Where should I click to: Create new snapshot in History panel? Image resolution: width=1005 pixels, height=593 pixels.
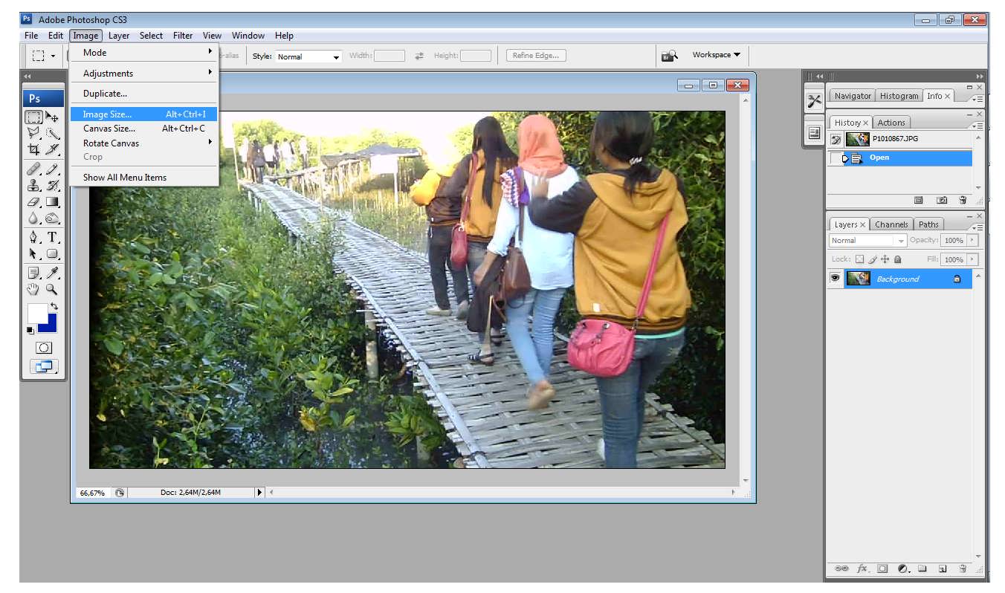[x=942, y=200]
